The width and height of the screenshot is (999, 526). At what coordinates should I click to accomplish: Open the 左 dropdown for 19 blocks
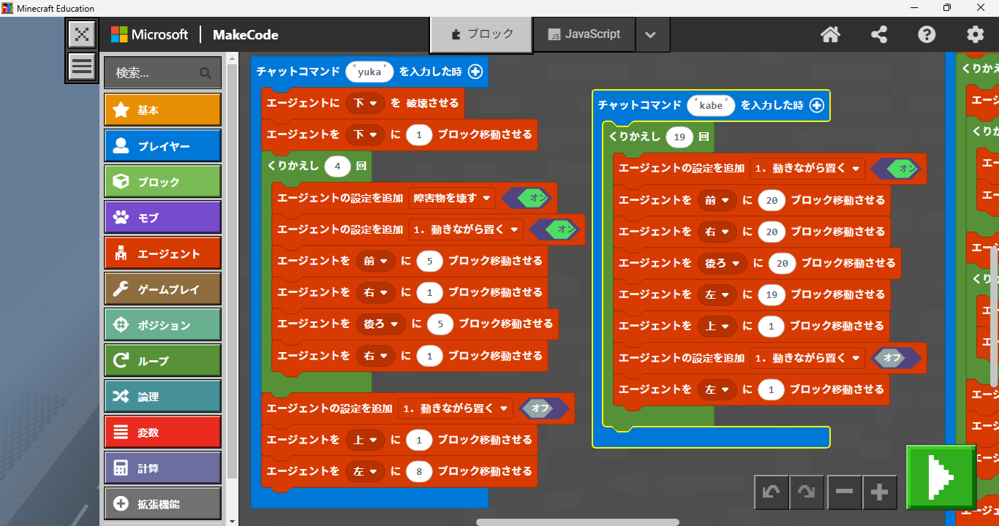(717, 294)
